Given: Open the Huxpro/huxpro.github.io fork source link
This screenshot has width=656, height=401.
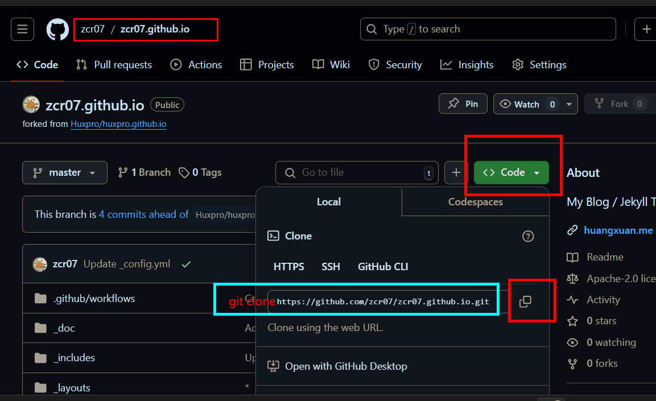Looking at the screenshot, I should coord(118,124).
